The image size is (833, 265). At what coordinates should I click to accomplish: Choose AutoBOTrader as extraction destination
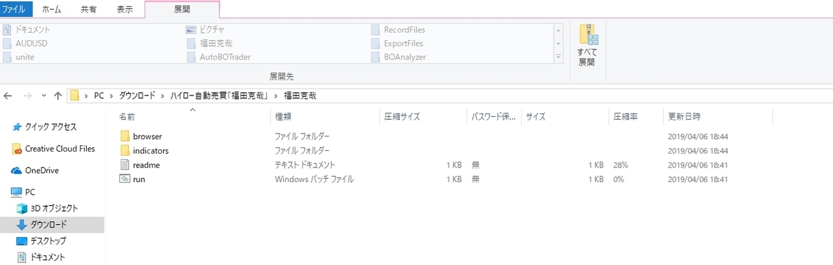point(219,57)
